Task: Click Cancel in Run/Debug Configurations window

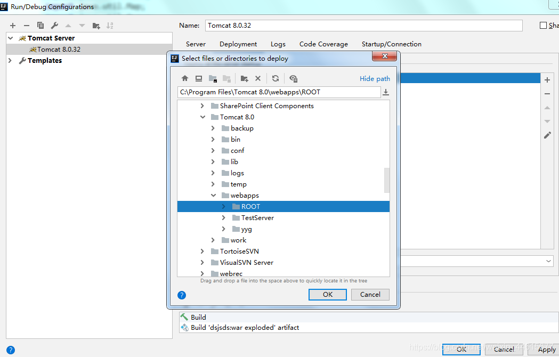Action: click(x=504, y=350)
